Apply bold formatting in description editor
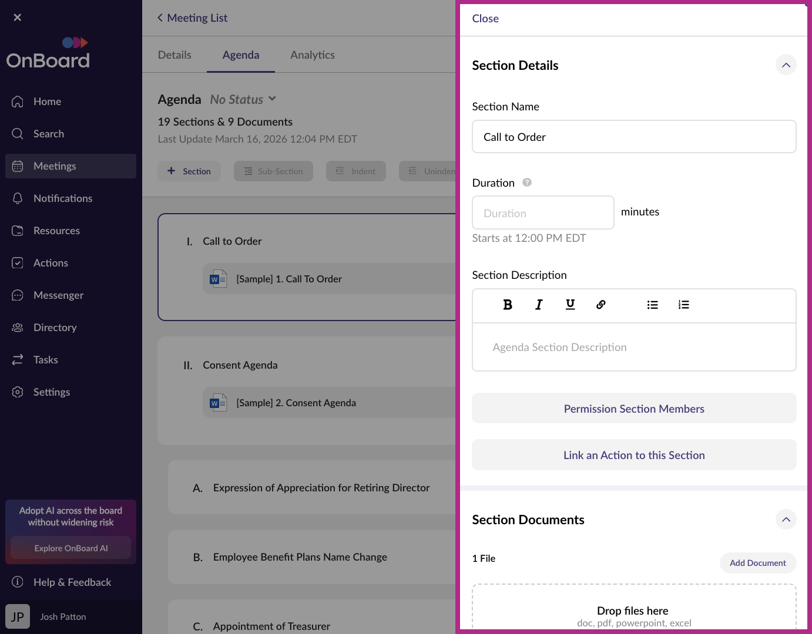The height and width of the screenshot is (634, 812). point(508,305)
